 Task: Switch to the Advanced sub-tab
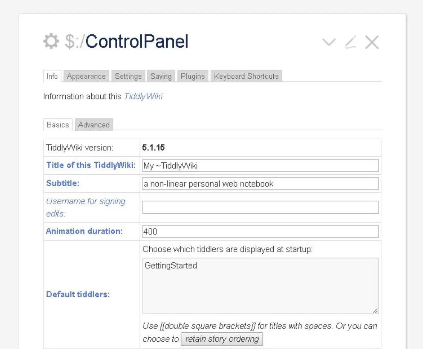pos(94,125)
